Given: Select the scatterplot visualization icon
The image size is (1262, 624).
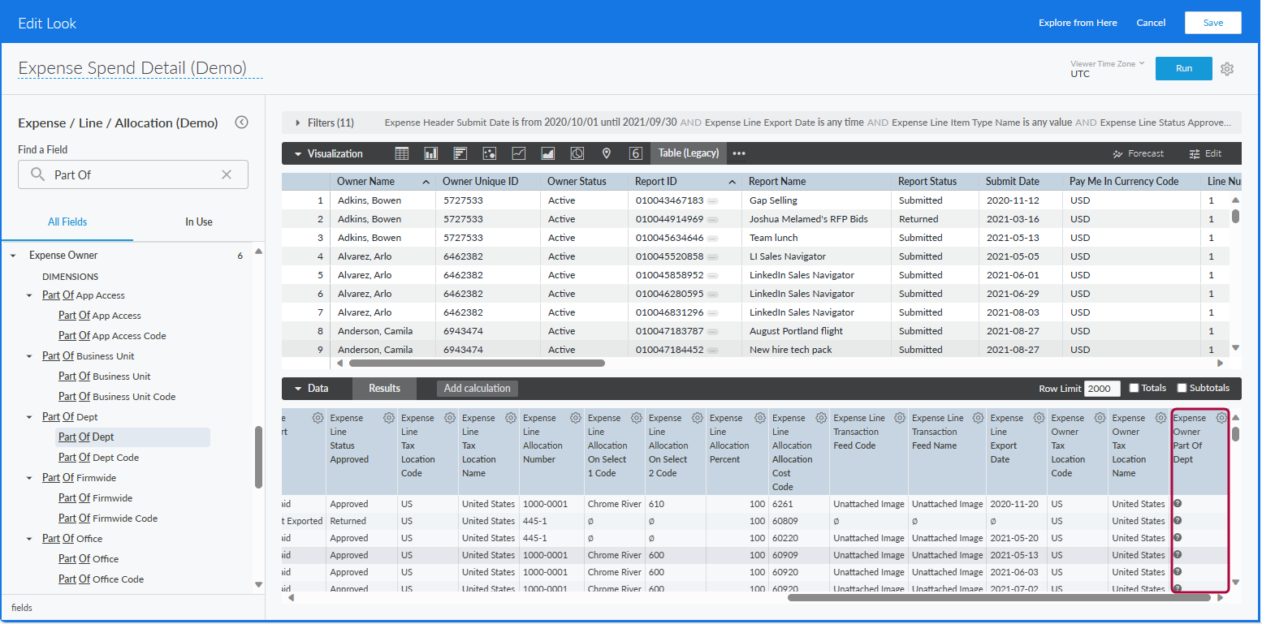Looking at the screenshot, I should pos(489,153).
